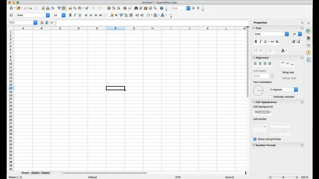Open OpenOffice Help

tap(162, 8)
